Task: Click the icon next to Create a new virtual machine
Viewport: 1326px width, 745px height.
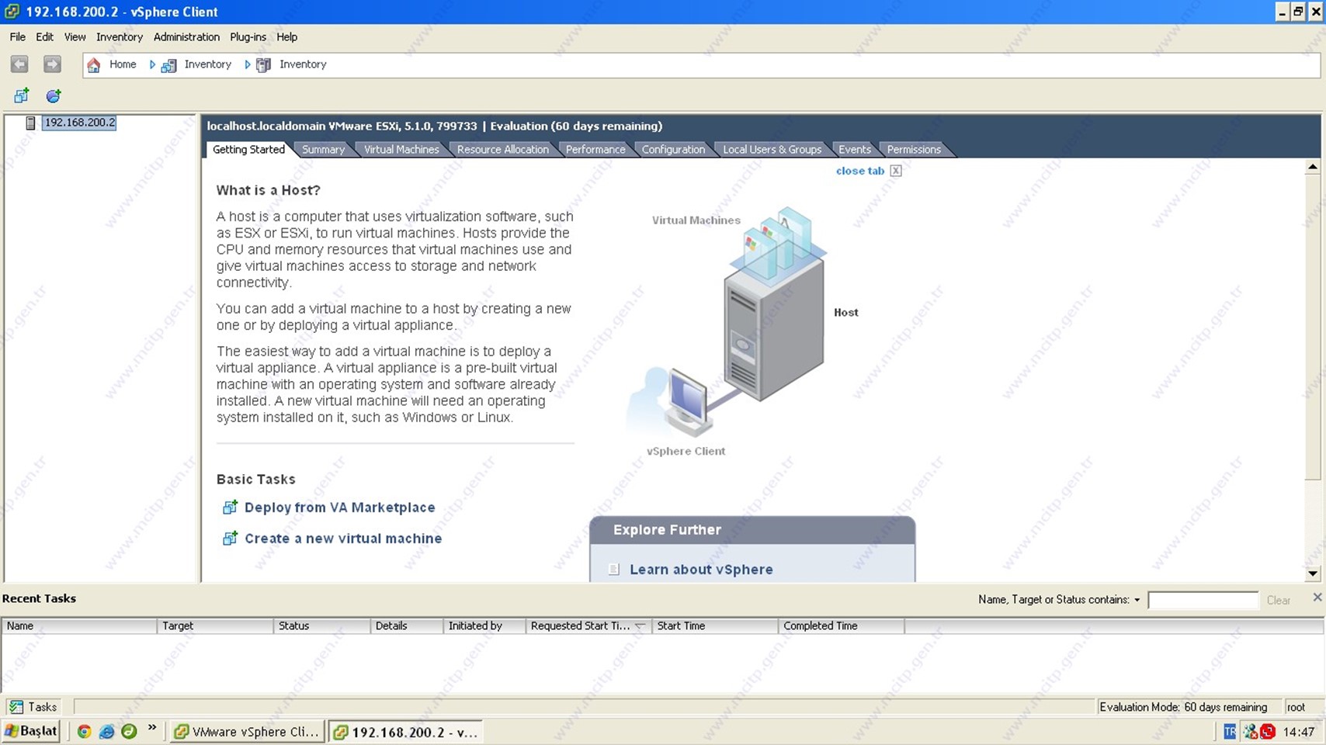Action: (230, 539)
